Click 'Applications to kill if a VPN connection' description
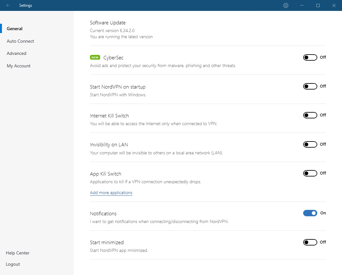 click(145, 182)
